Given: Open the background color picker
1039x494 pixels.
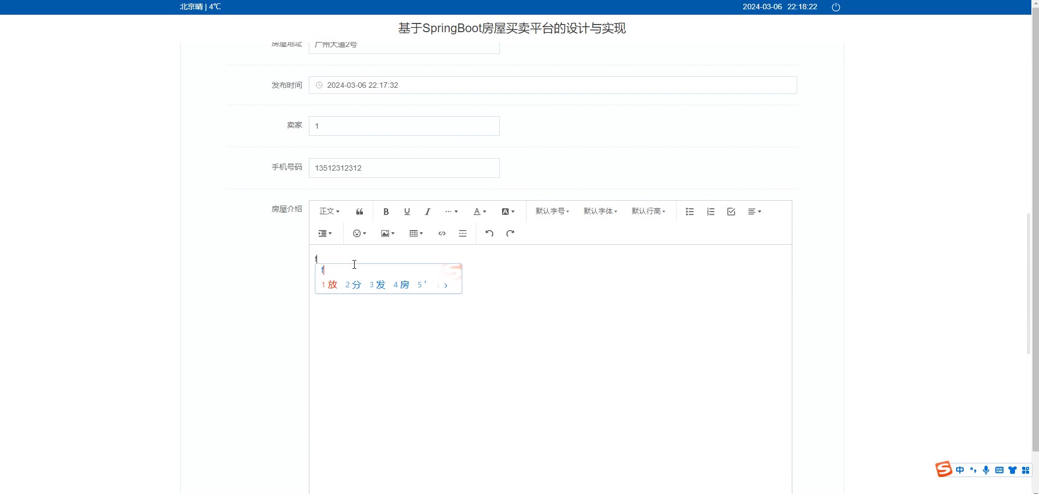Looking at the screenshot, I should point(508,212).
